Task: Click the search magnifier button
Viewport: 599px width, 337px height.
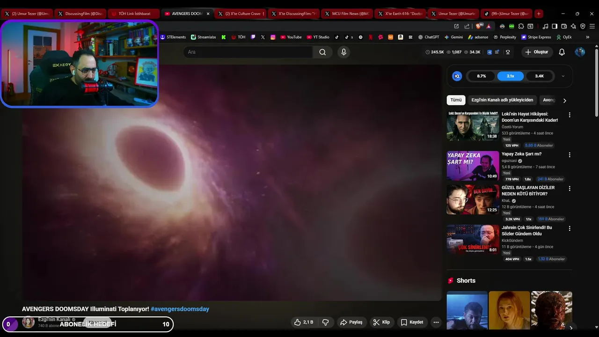Action: pyautogui.click(x=322, y=52)
